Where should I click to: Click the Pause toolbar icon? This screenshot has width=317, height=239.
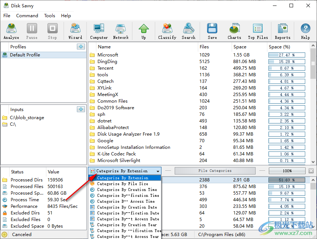coord(32,31)
